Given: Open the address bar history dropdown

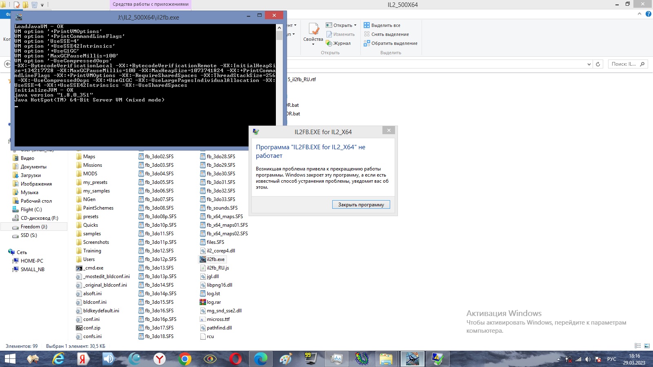Looking at the screenshot, I should (589, 64).
